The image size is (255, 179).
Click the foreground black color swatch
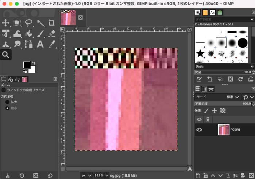pyautogui.click(x=26, y=65)
